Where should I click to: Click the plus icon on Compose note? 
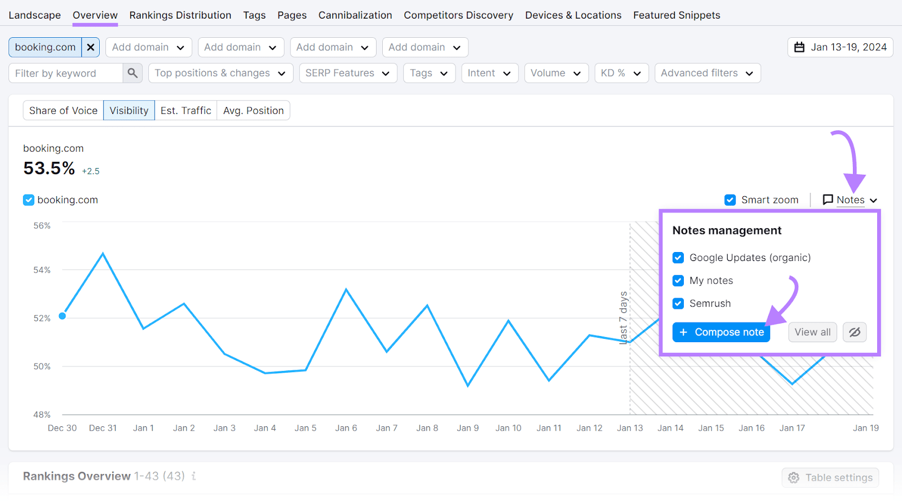point(683,332)
